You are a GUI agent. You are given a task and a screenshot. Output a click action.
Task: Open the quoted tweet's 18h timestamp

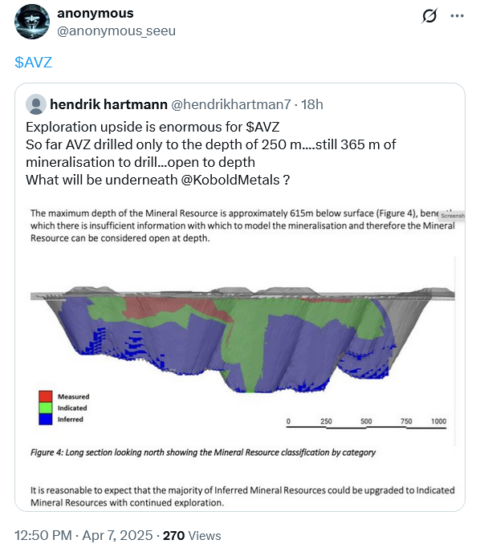(312, 104)
